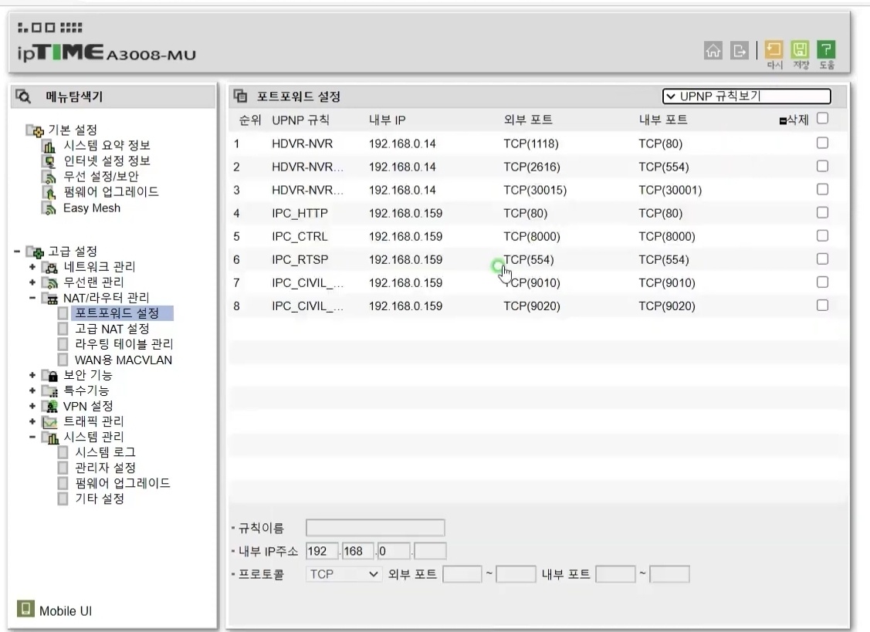Expand the VPN 설정 node
The image size is (870, 632).
click(32, 406)
